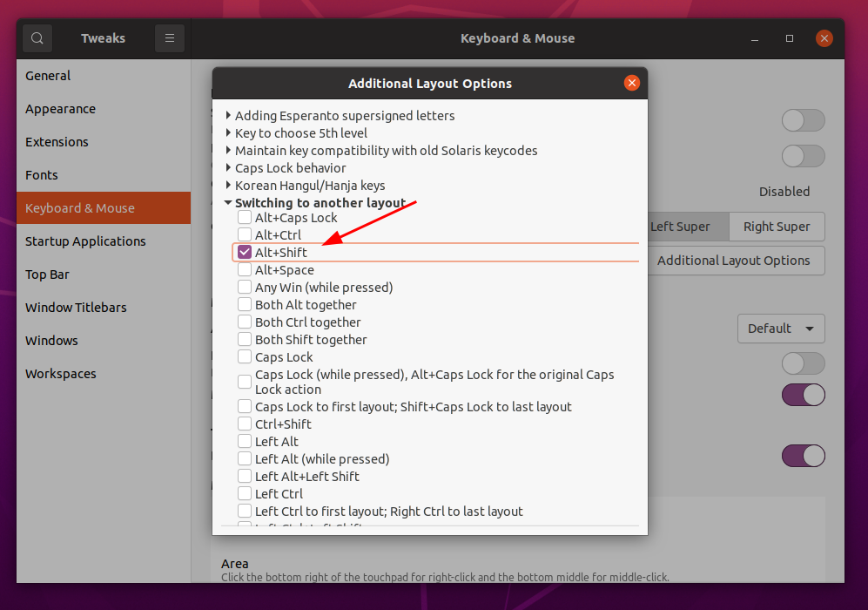Collapse Switching to another layout section
The width and height of the screenshot is (868, 610).
228,203
